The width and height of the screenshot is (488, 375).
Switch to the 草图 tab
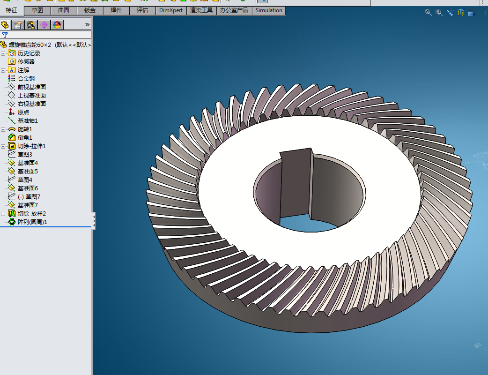(x=37, y=10)
